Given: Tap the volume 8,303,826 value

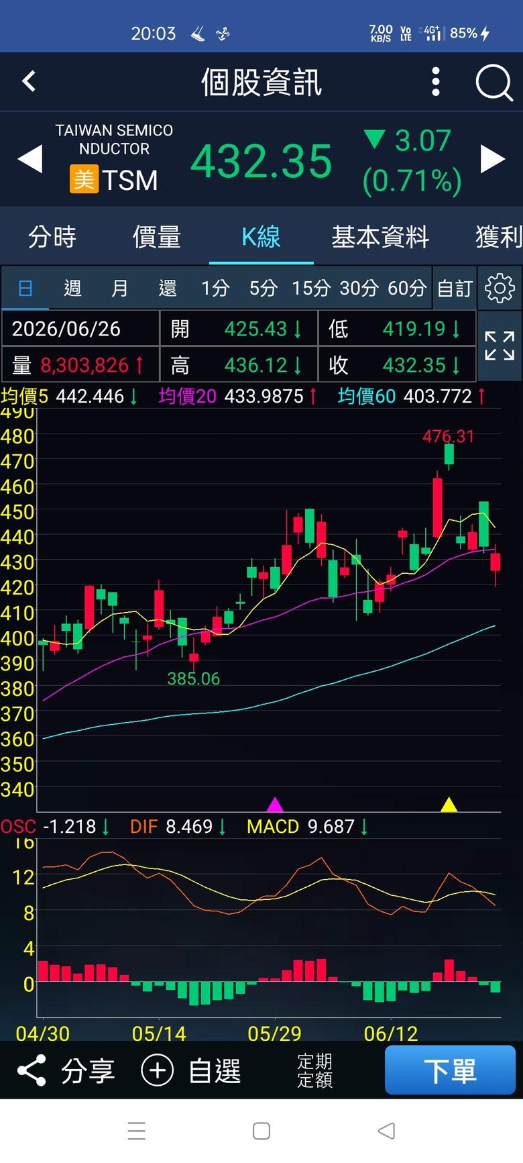Looking at the screenshot, I should [84, 365].
